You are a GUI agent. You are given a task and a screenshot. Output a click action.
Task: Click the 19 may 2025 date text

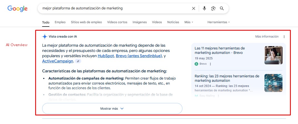tap(203, 58)
